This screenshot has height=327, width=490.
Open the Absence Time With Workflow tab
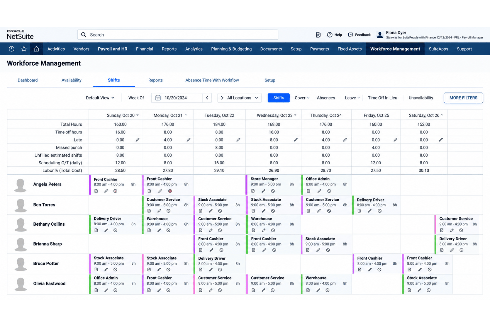coord(212,80)
